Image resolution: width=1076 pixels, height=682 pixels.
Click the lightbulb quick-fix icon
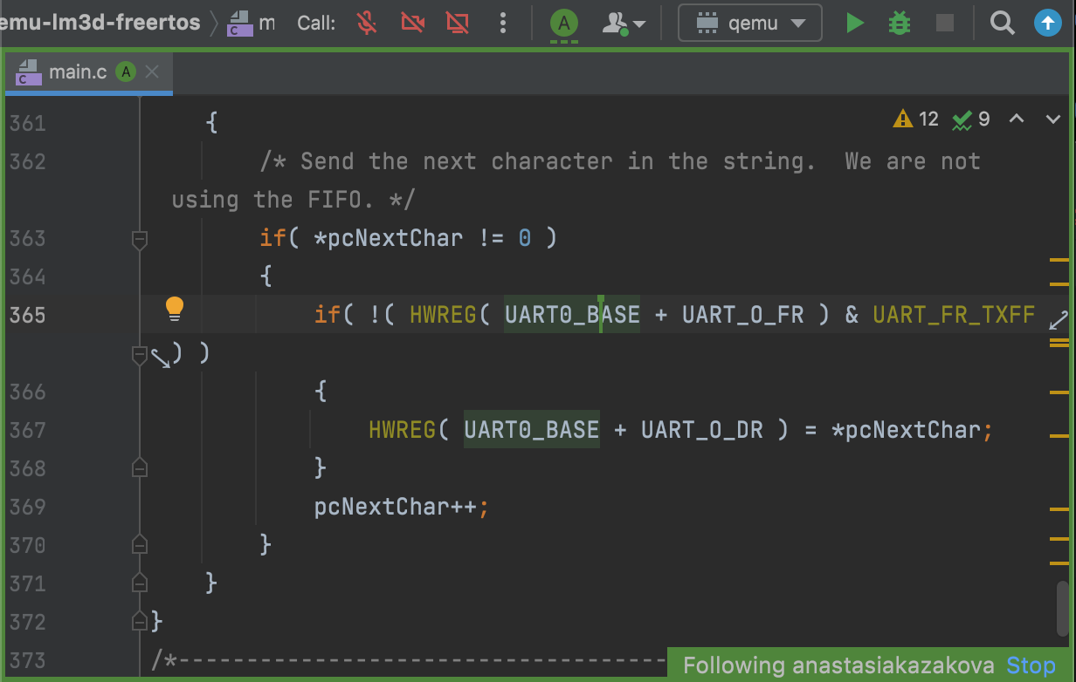(x=175, y=308)
